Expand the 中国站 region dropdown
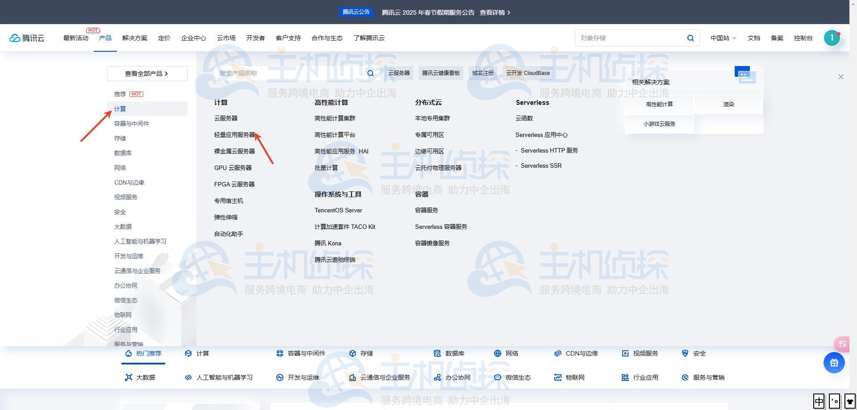857x410 pixels. pyautogui.click(x=723, y=38)
